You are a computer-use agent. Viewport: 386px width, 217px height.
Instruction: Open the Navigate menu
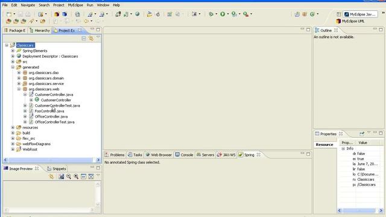click(x=28, y=5)
